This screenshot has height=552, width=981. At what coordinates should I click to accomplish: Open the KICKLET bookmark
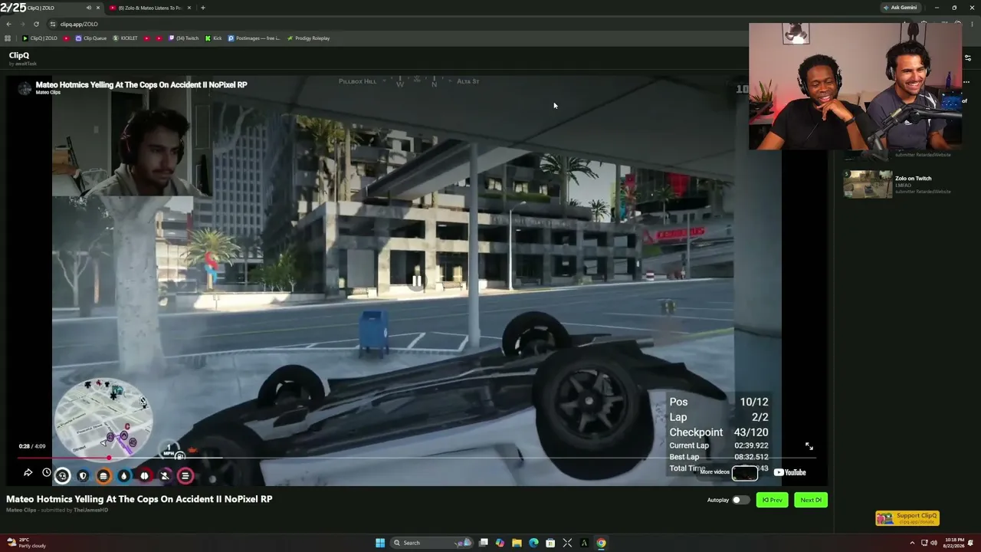[x=125, y=38]
